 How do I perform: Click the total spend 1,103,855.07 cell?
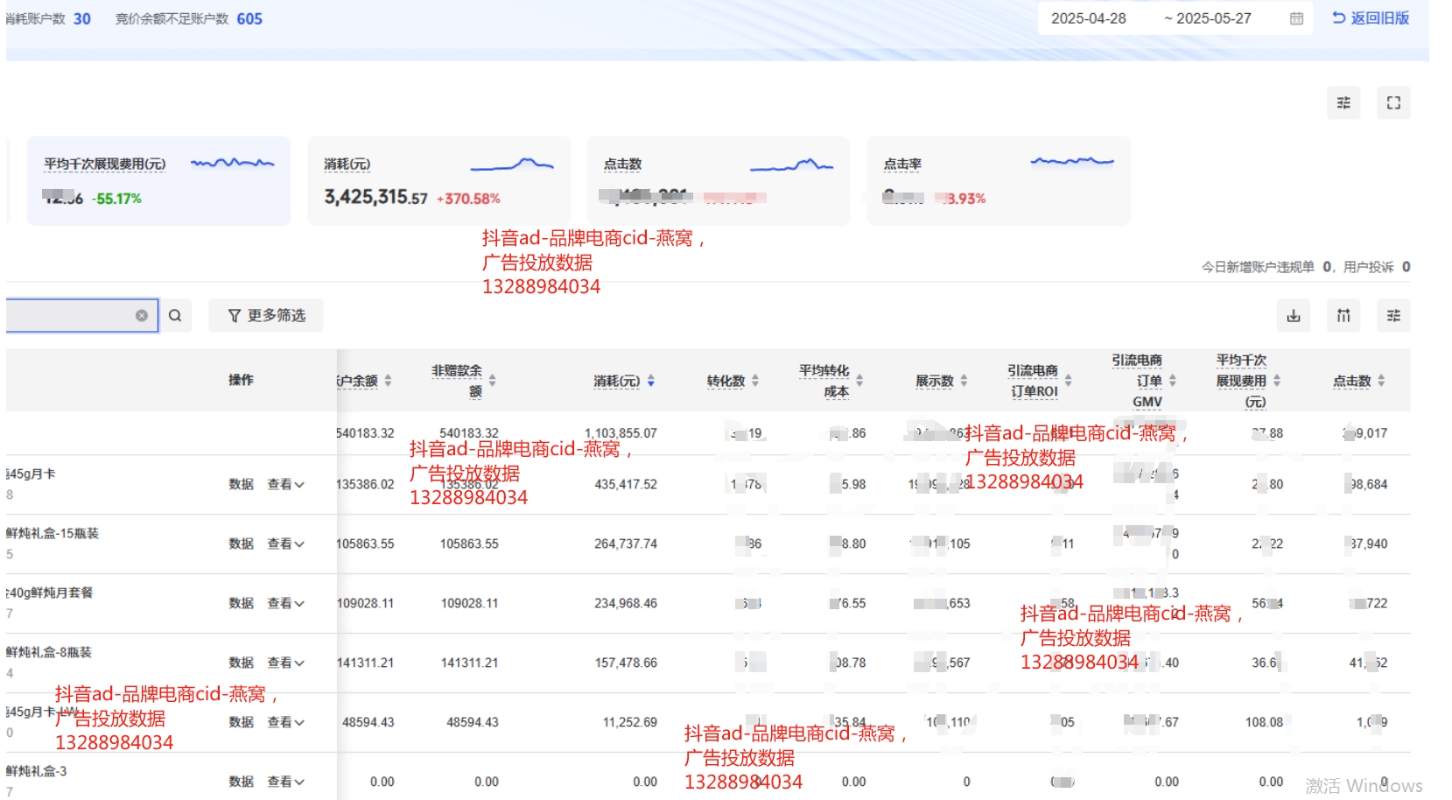click(621, 433)
